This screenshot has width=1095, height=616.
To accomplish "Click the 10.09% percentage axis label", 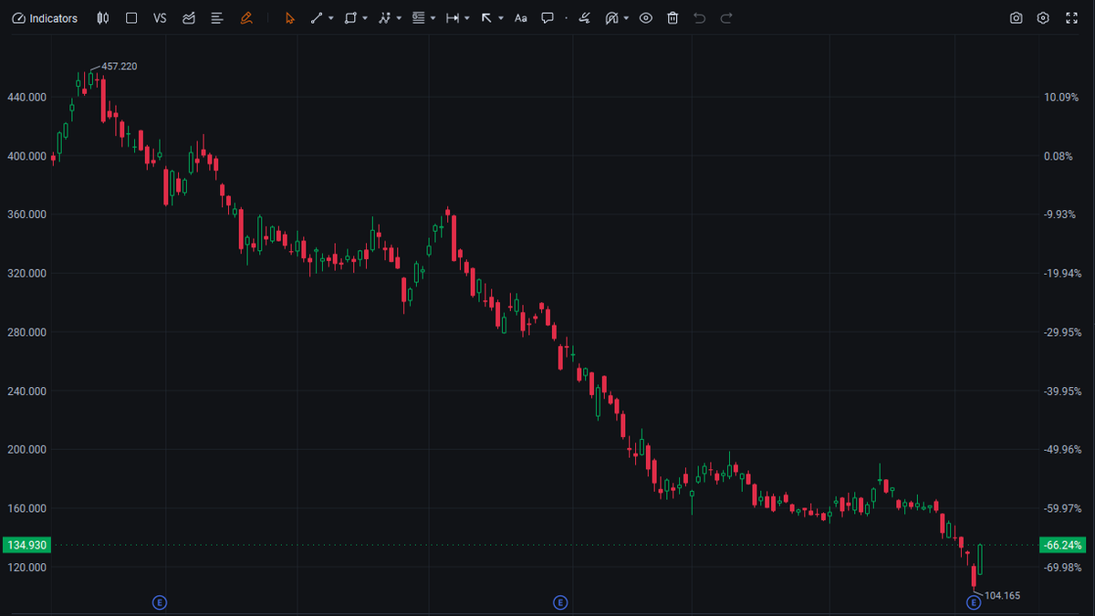I will pos(1062,98).
